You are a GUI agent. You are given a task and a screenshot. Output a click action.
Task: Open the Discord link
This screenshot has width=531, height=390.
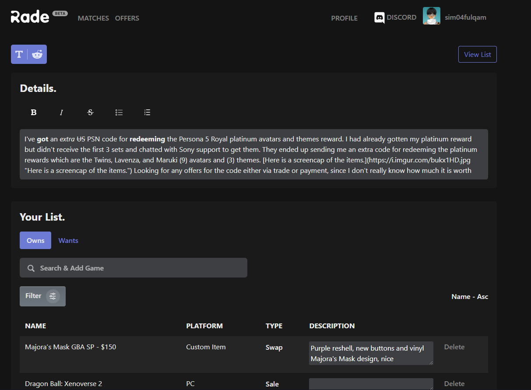(401, 18)
